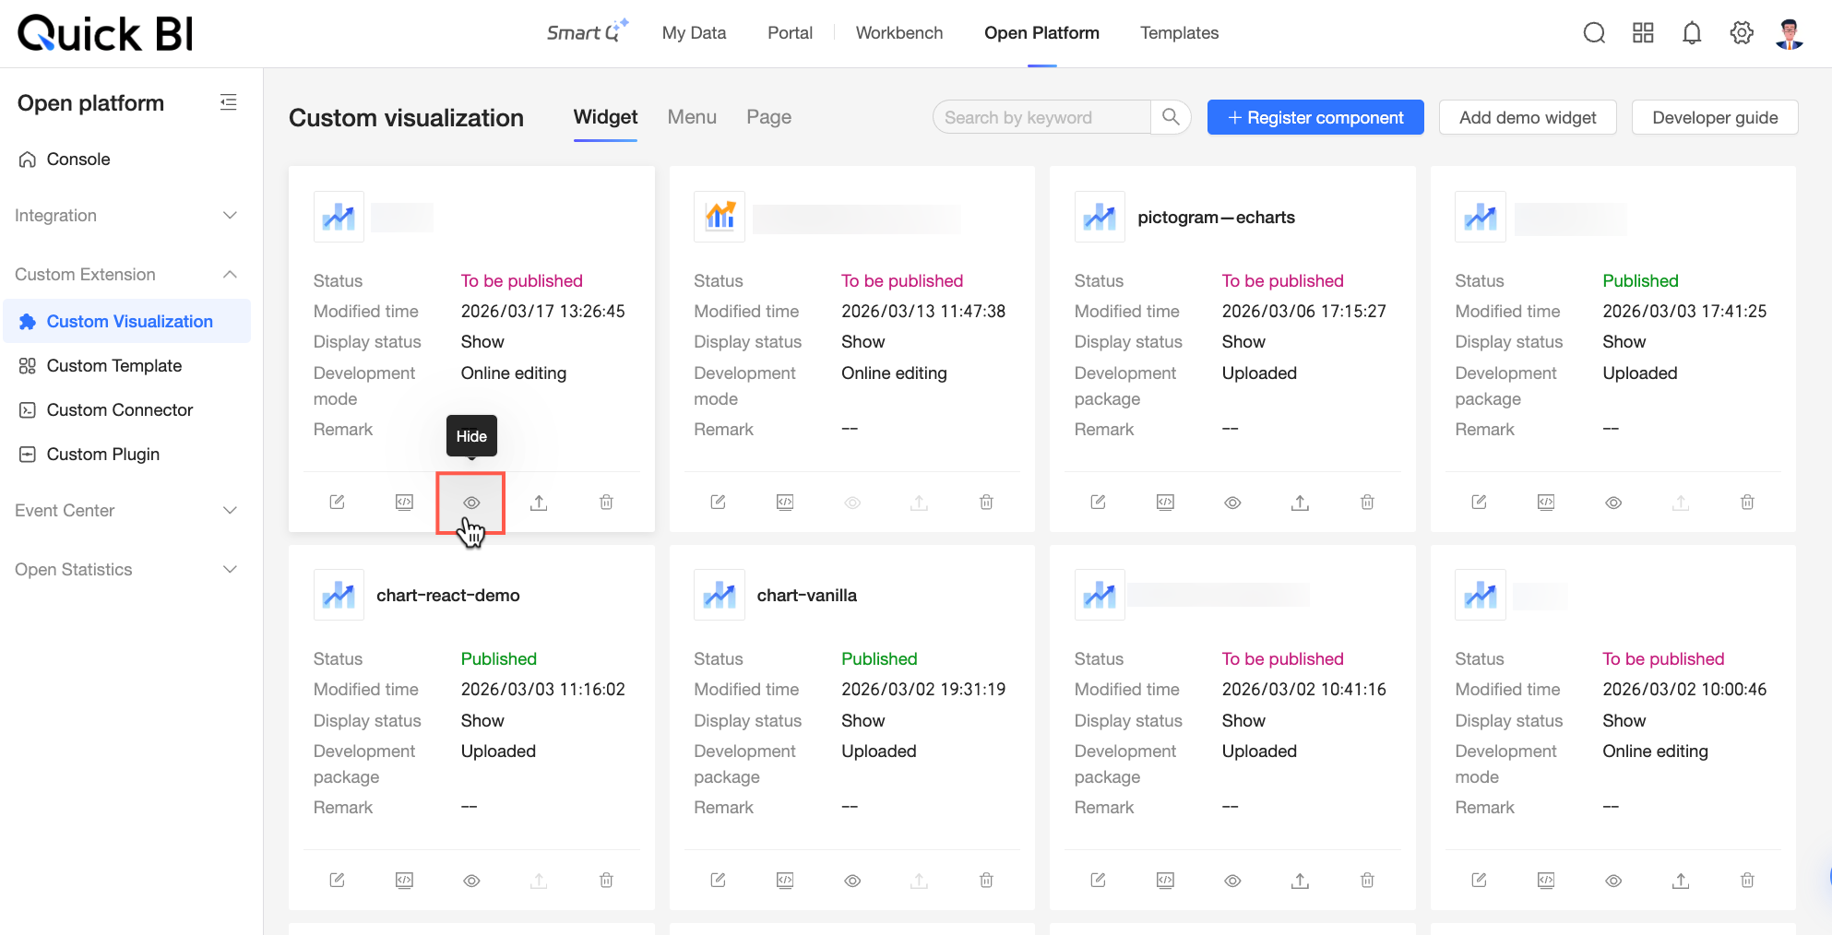Open the My Data menu
Image resolution: width=1832 pixels, height=935 pixels.
pyautogui.click(x=694, y=33)
